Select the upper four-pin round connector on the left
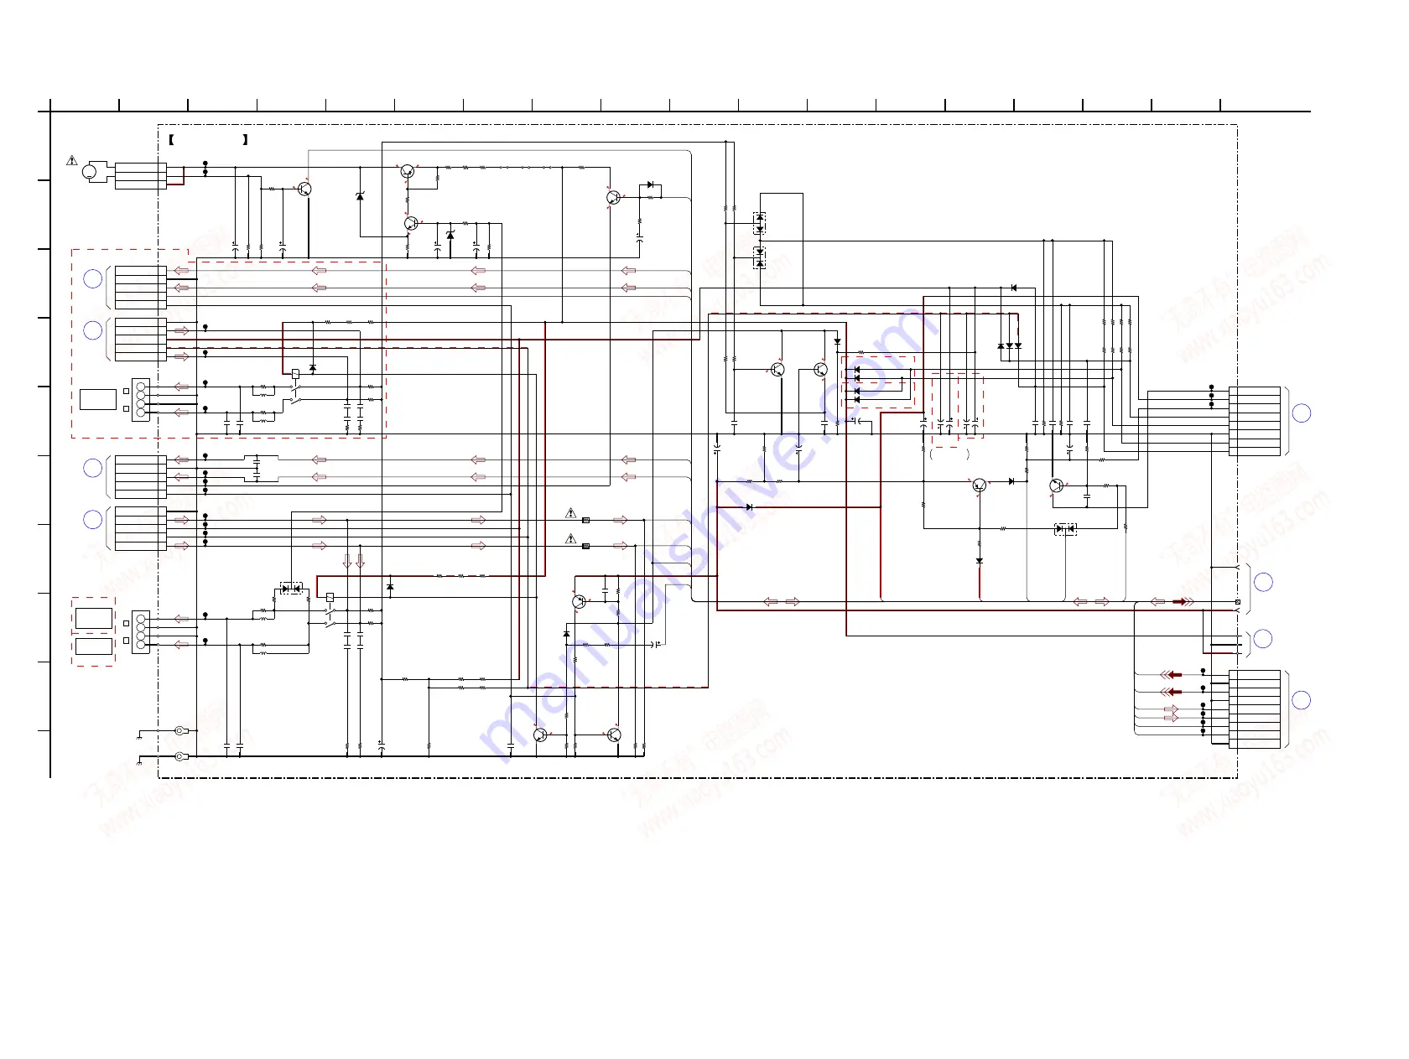 coord(140,400)
